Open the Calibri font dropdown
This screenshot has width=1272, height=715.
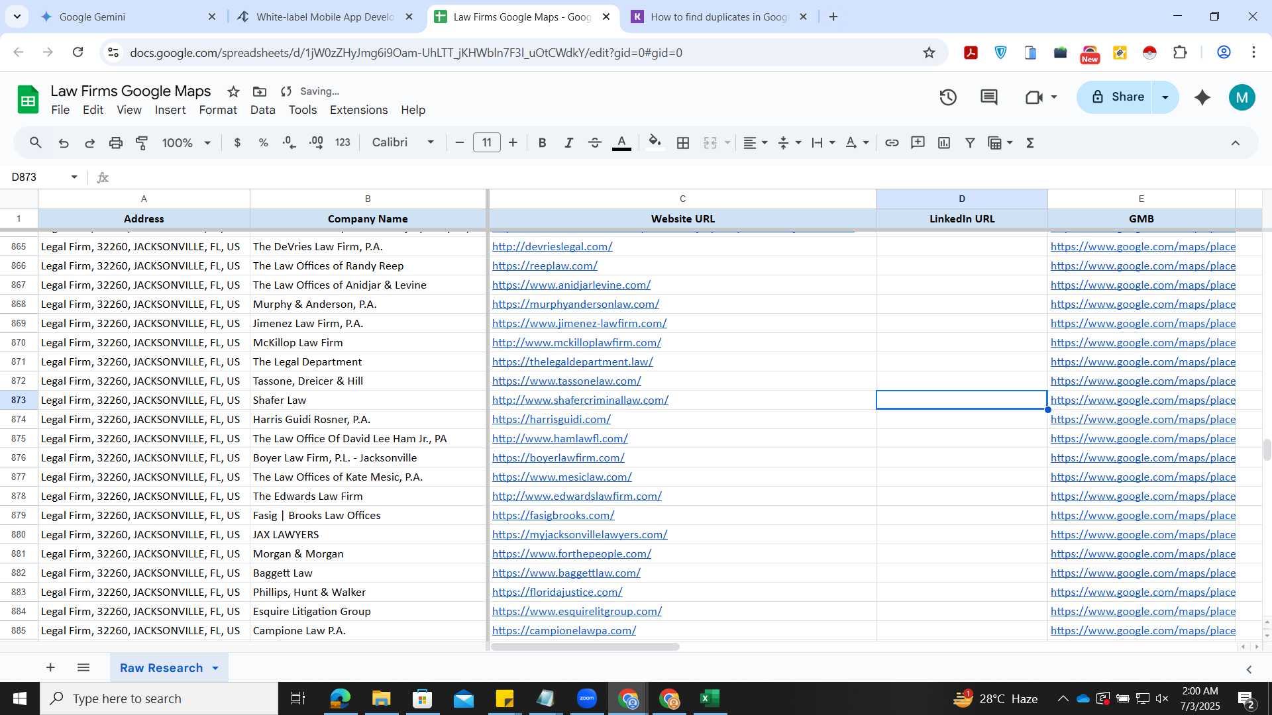(403, 142)
